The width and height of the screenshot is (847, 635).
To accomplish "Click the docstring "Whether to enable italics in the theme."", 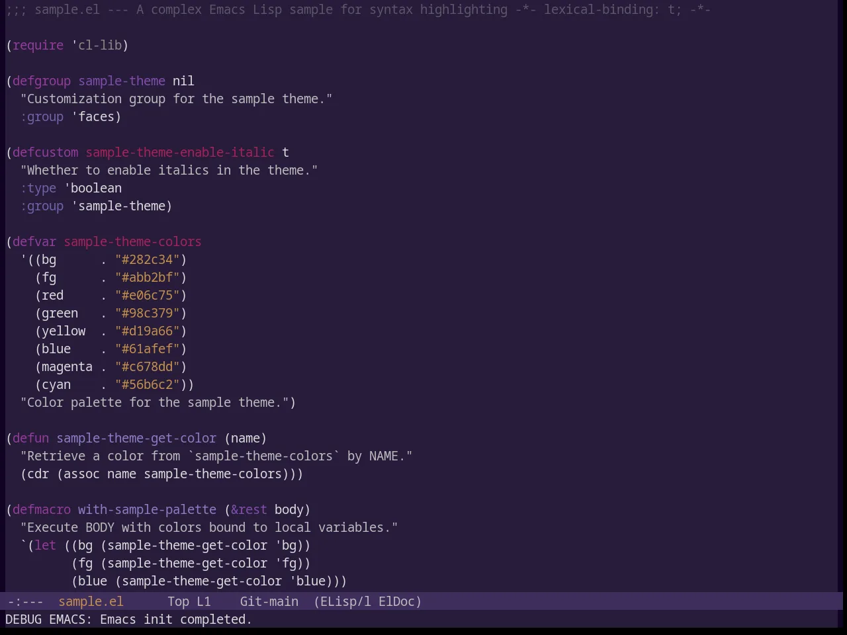I will [169, 170].
